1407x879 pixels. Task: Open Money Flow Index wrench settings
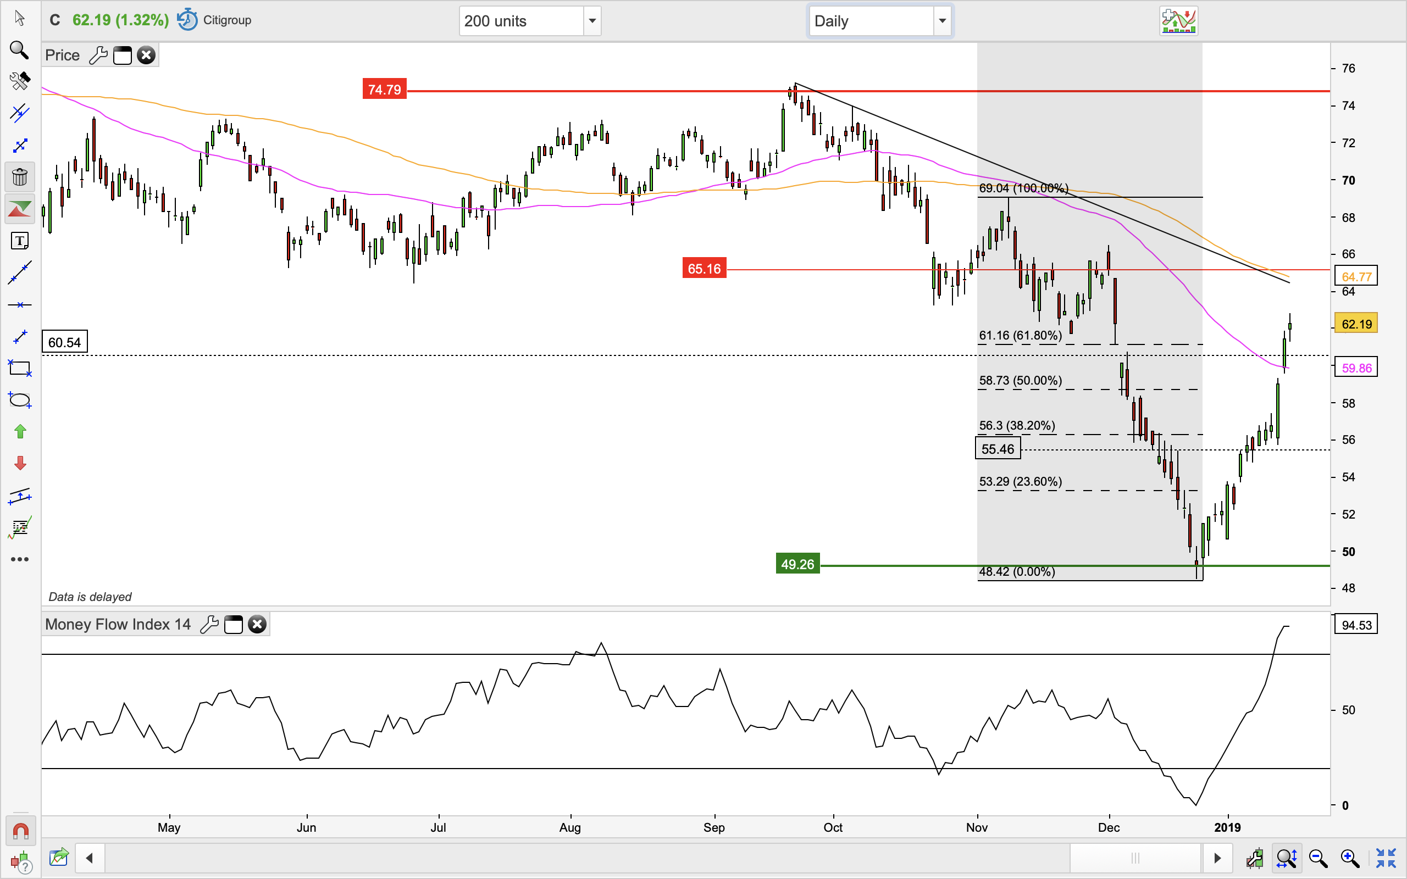[x=209, y=625]
